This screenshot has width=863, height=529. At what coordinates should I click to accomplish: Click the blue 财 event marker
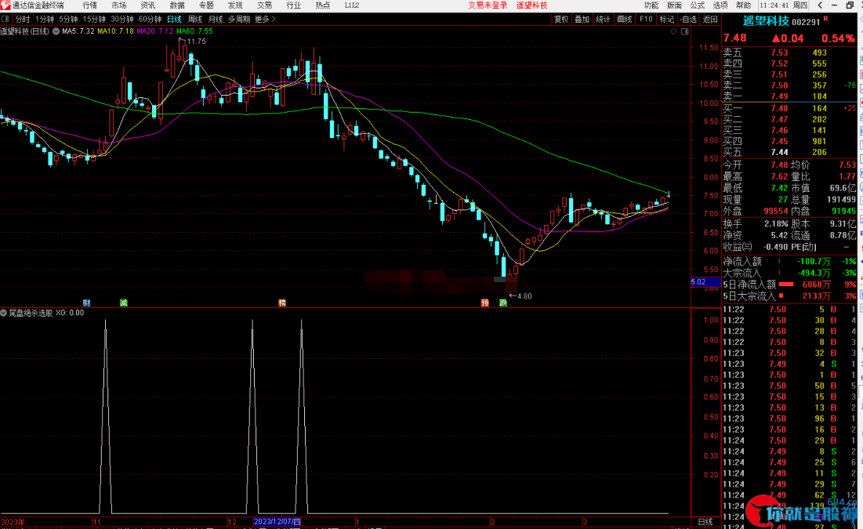click(86, 303)
